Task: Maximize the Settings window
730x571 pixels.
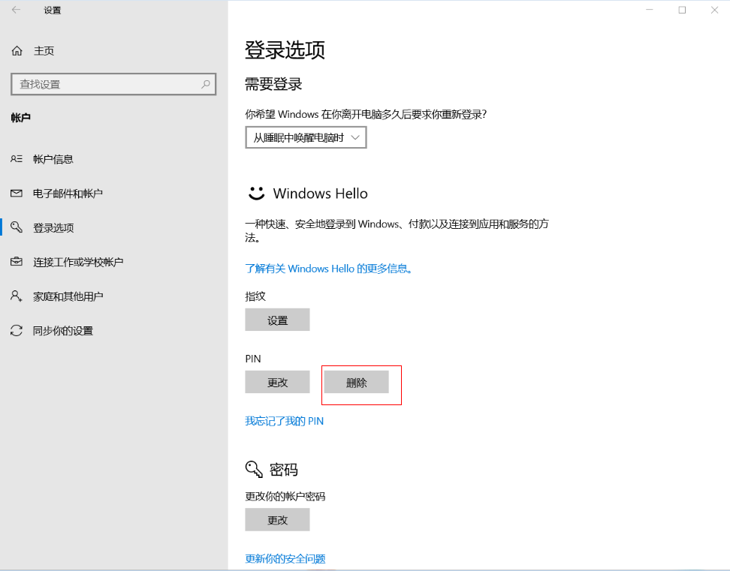Action: (682, 11)
